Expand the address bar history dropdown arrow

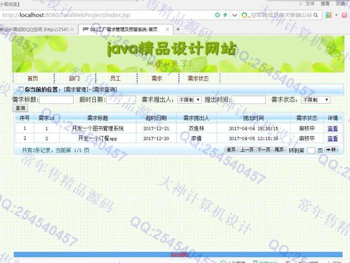235,15
